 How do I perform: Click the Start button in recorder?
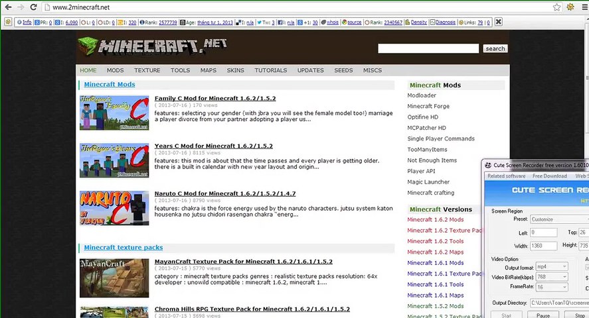(x=507, y=315)
